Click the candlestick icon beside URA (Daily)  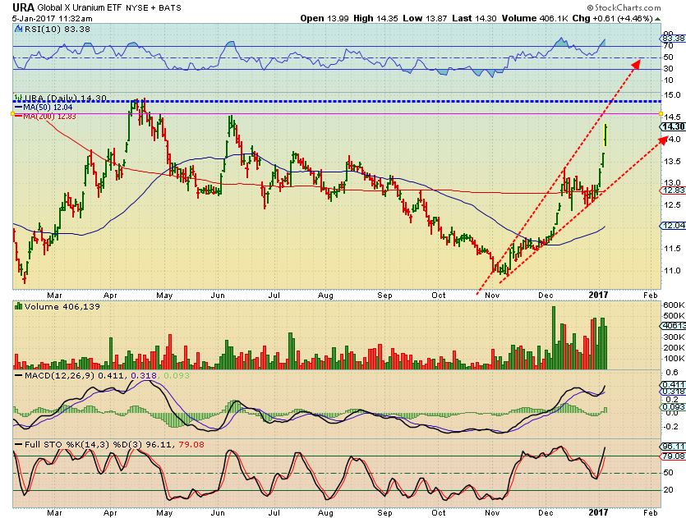coord(18,98)
